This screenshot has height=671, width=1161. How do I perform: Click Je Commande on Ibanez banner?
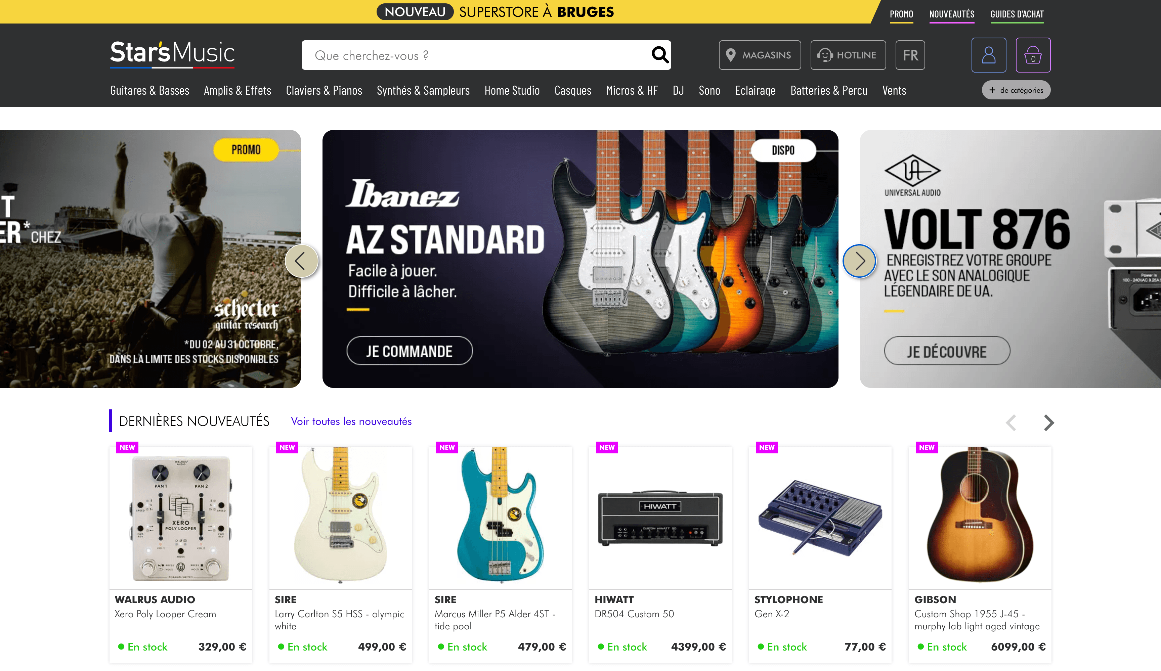pyautogui.click(x=409, y=351)
